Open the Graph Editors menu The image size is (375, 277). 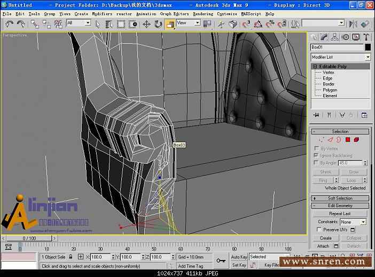[x=174, y=14]
